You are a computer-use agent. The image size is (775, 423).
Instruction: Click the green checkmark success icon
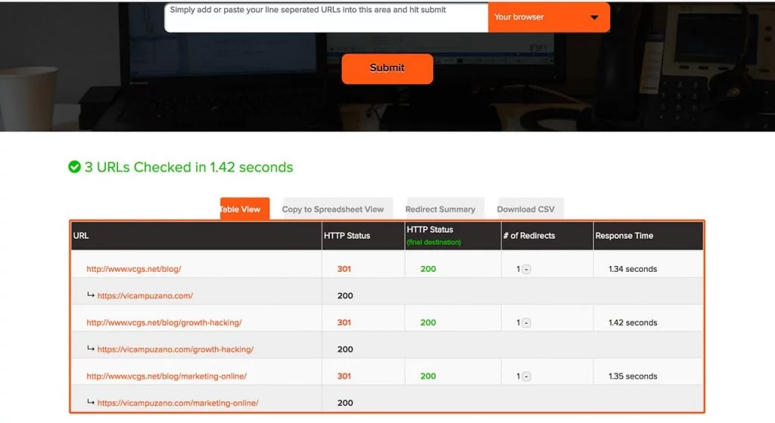click(x=74, y=167)
